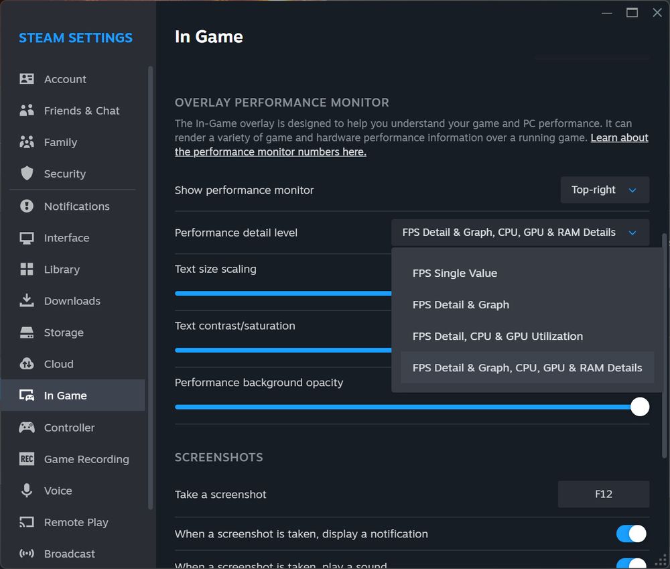Toggle screenshot display a notification switch
The height and width of the screenshot is (569, 670).
click(x=631, y=533)
